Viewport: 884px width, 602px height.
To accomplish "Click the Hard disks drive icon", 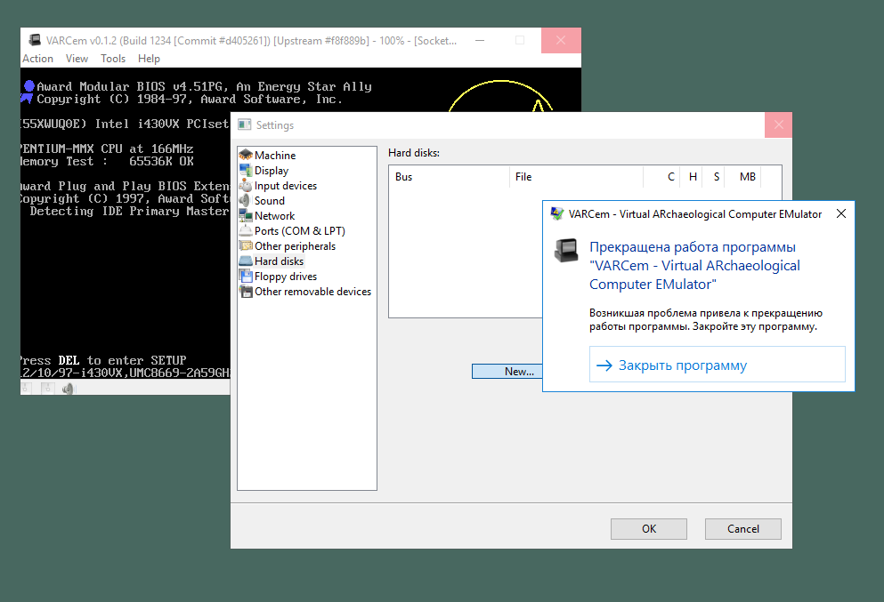I will [246, 261].
